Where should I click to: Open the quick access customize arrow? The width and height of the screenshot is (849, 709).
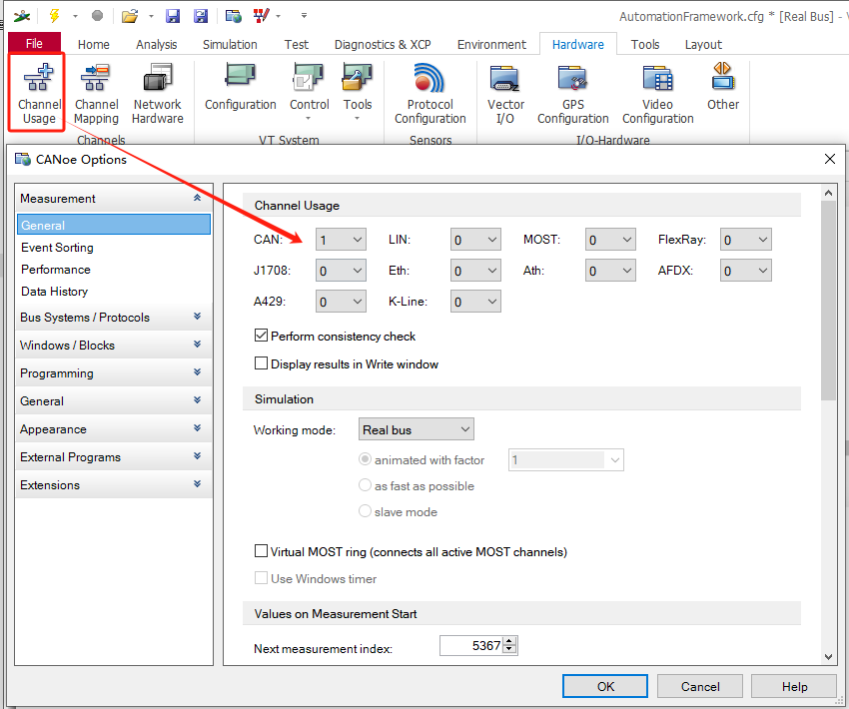coord(305,16)
